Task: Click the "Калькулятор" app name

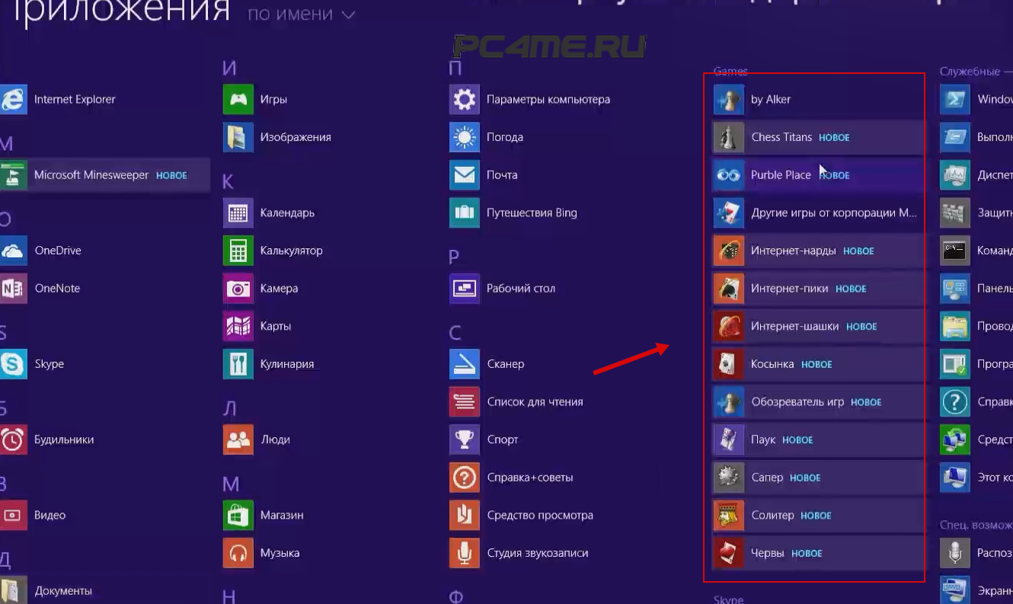Action: (x=292, y=251)
